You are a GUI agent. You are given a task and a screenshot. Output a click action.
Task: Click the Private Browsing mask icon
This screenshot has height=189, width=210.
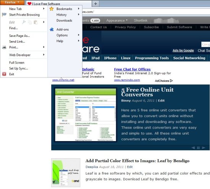click(4, 14)
